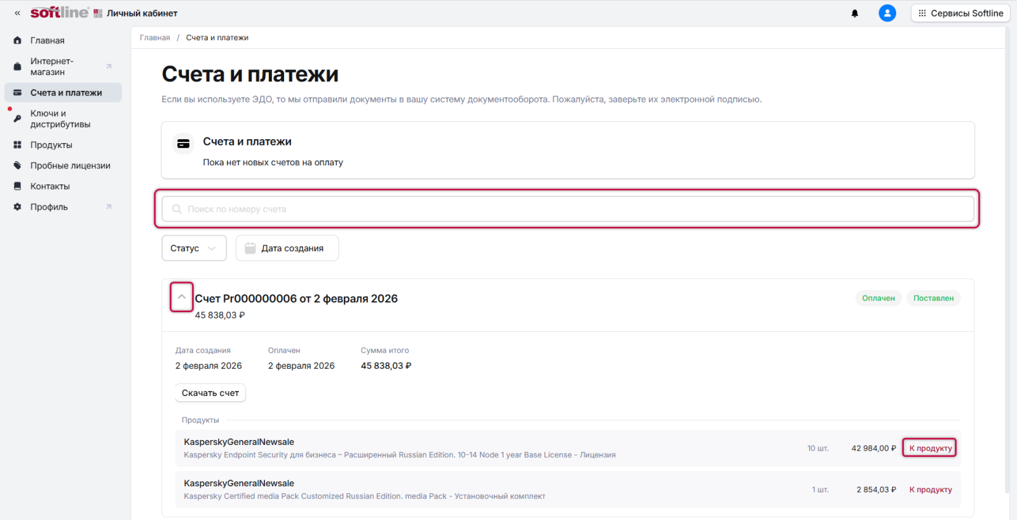Open notifications bell icon
This screenshot has height=520, width=1017.
click(x=855, y=13)
